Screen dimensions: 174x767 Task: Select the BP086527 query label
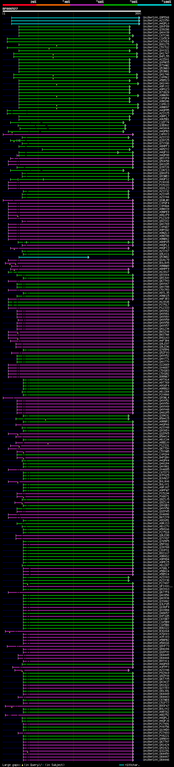10,9
